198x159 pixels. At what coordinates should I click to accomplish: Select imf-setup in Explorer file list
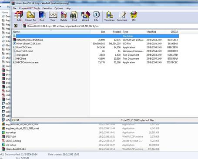pos(11,145)
